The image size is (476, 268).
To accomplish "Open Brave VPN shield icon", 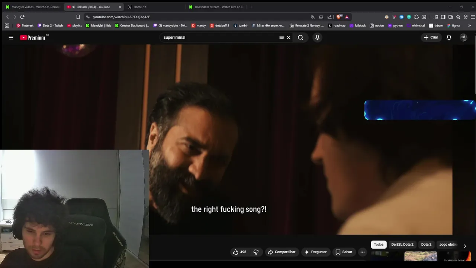I will [x=466, y=17].
